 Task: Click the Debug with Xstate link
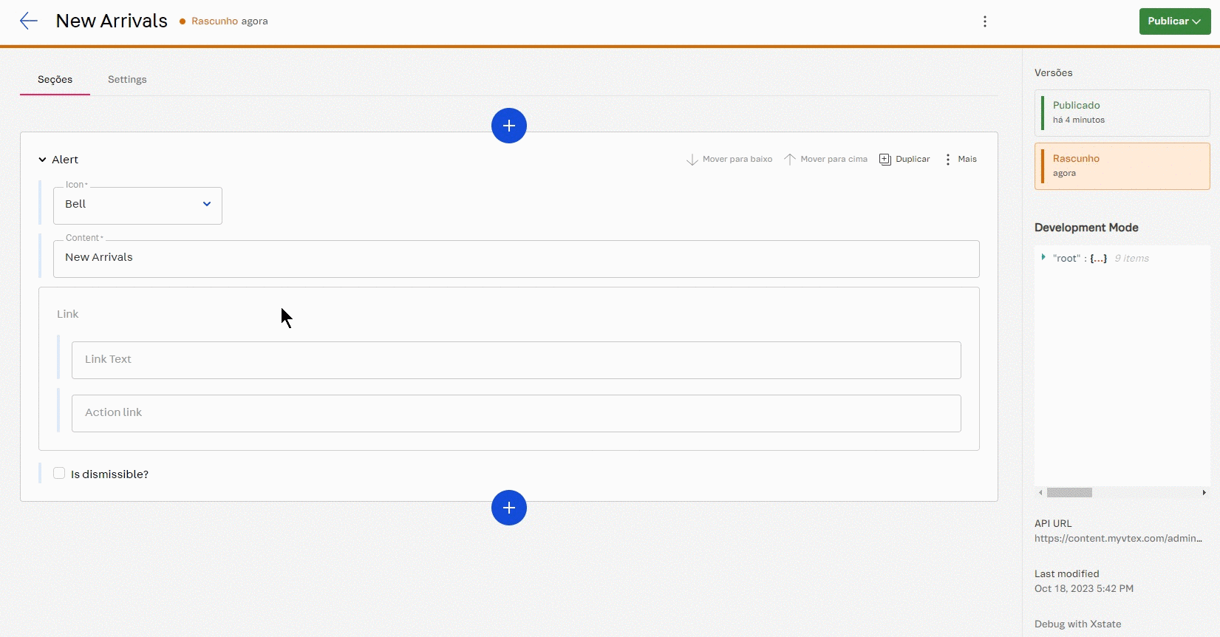(x=1077, y=624)
